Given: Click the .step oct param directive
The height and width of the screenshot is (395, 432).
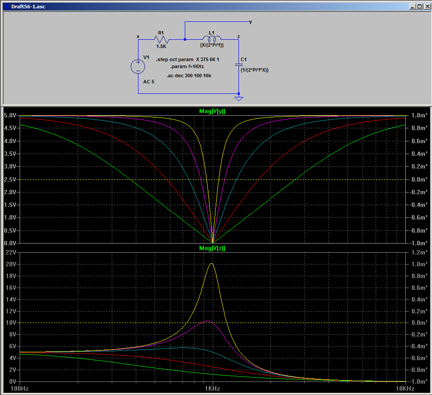Looking at the screenshot, I should pos(187,59).
